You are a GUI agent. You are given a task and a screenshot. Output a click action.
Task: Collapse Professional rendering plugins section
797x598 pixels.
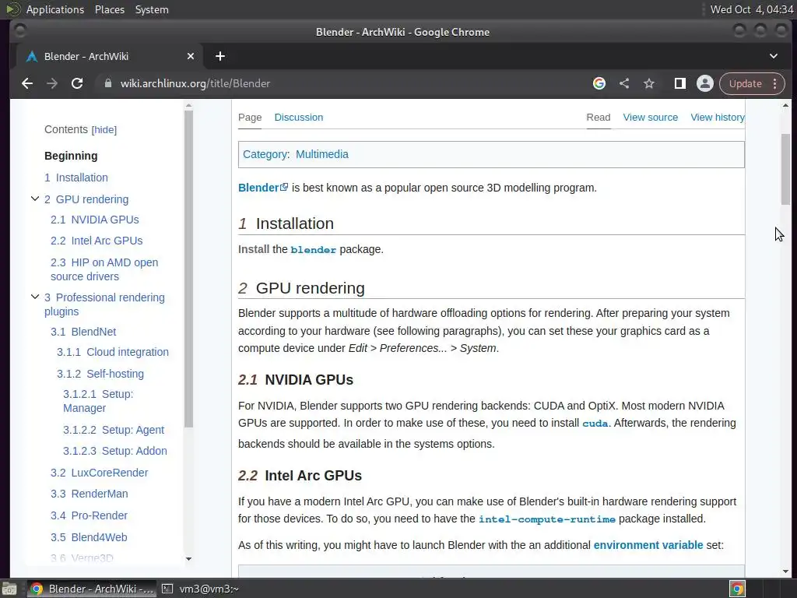pyautogui.click(x=35, y=297)
